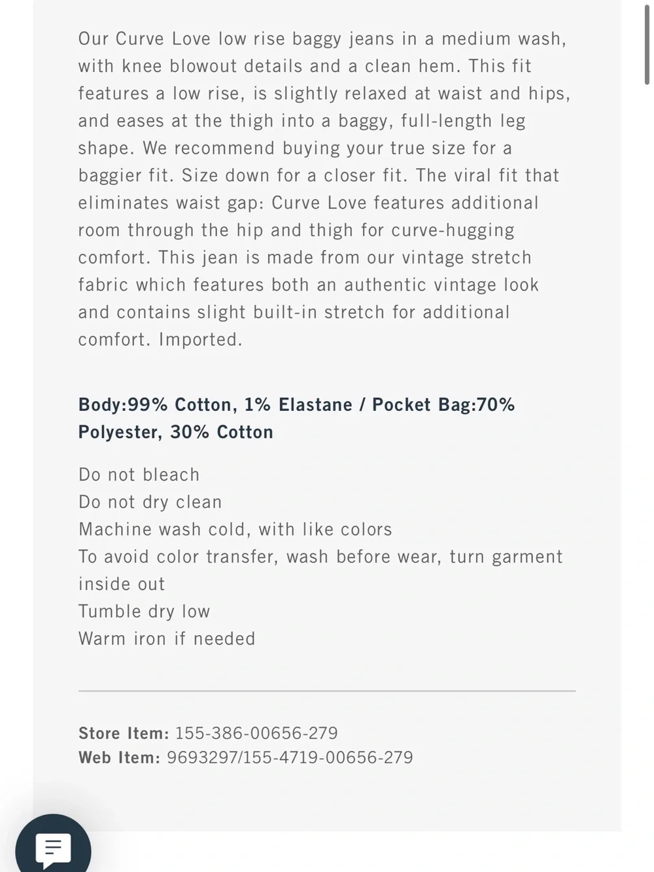Click the 'Web Item:' bold label
The width and height of the screenshot is (654, 872).
pyautogui.click(x=119, y=758)
